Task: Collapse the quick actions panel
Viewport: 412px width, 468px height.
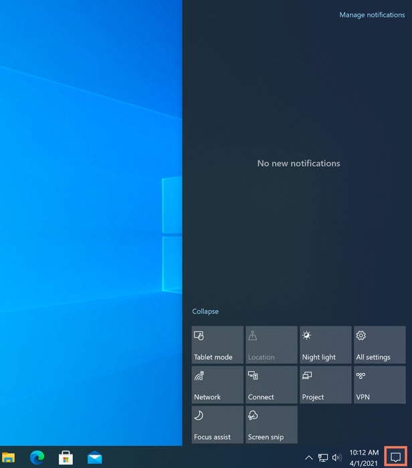Action: (x=205, y=312)
